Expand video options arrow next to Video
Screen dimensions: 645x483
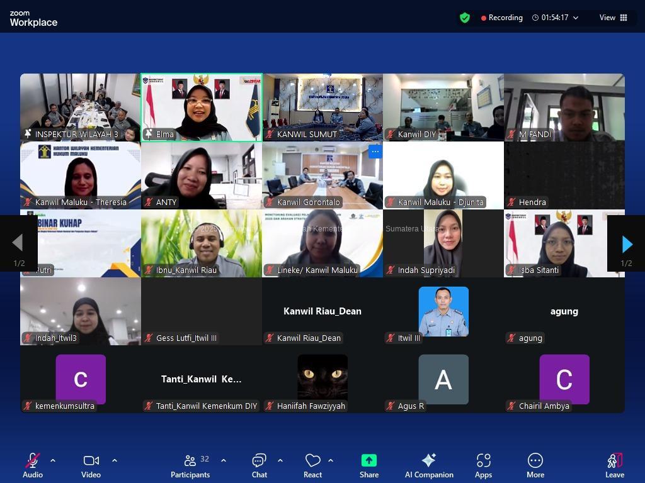click(x=115, y=460)
